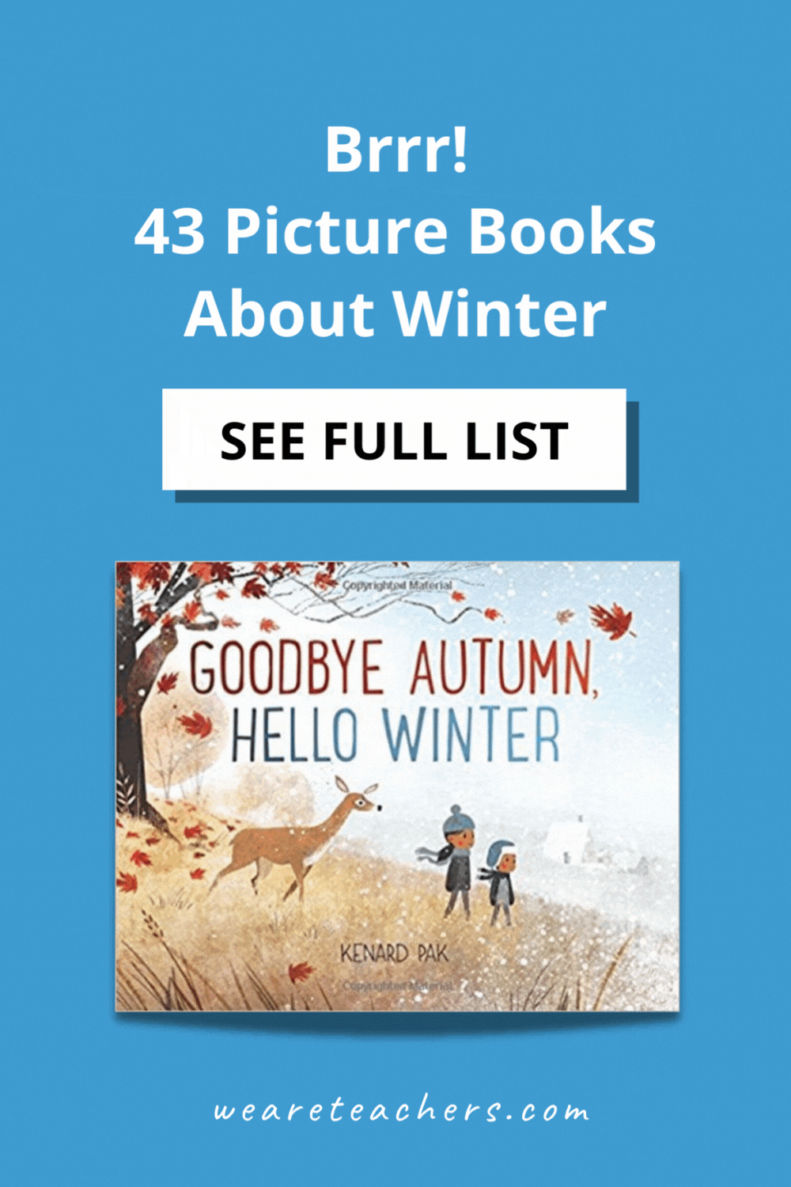The image size is (791, 1187).
Task: Click the top "Copyrighted Material" watermark
Action: [397, 586]
